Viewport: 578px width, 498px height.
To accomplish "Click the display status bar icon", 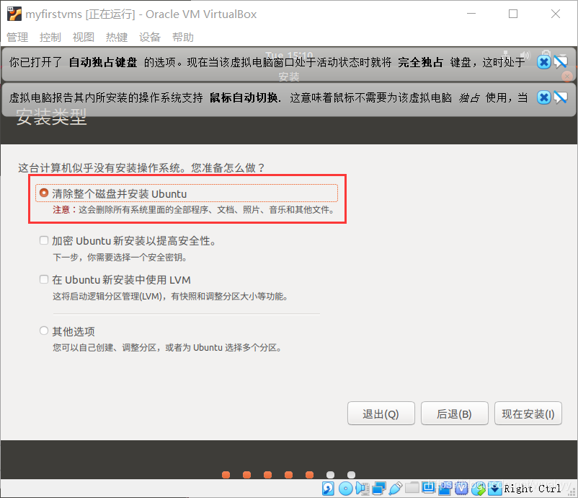I will (429, 488).
